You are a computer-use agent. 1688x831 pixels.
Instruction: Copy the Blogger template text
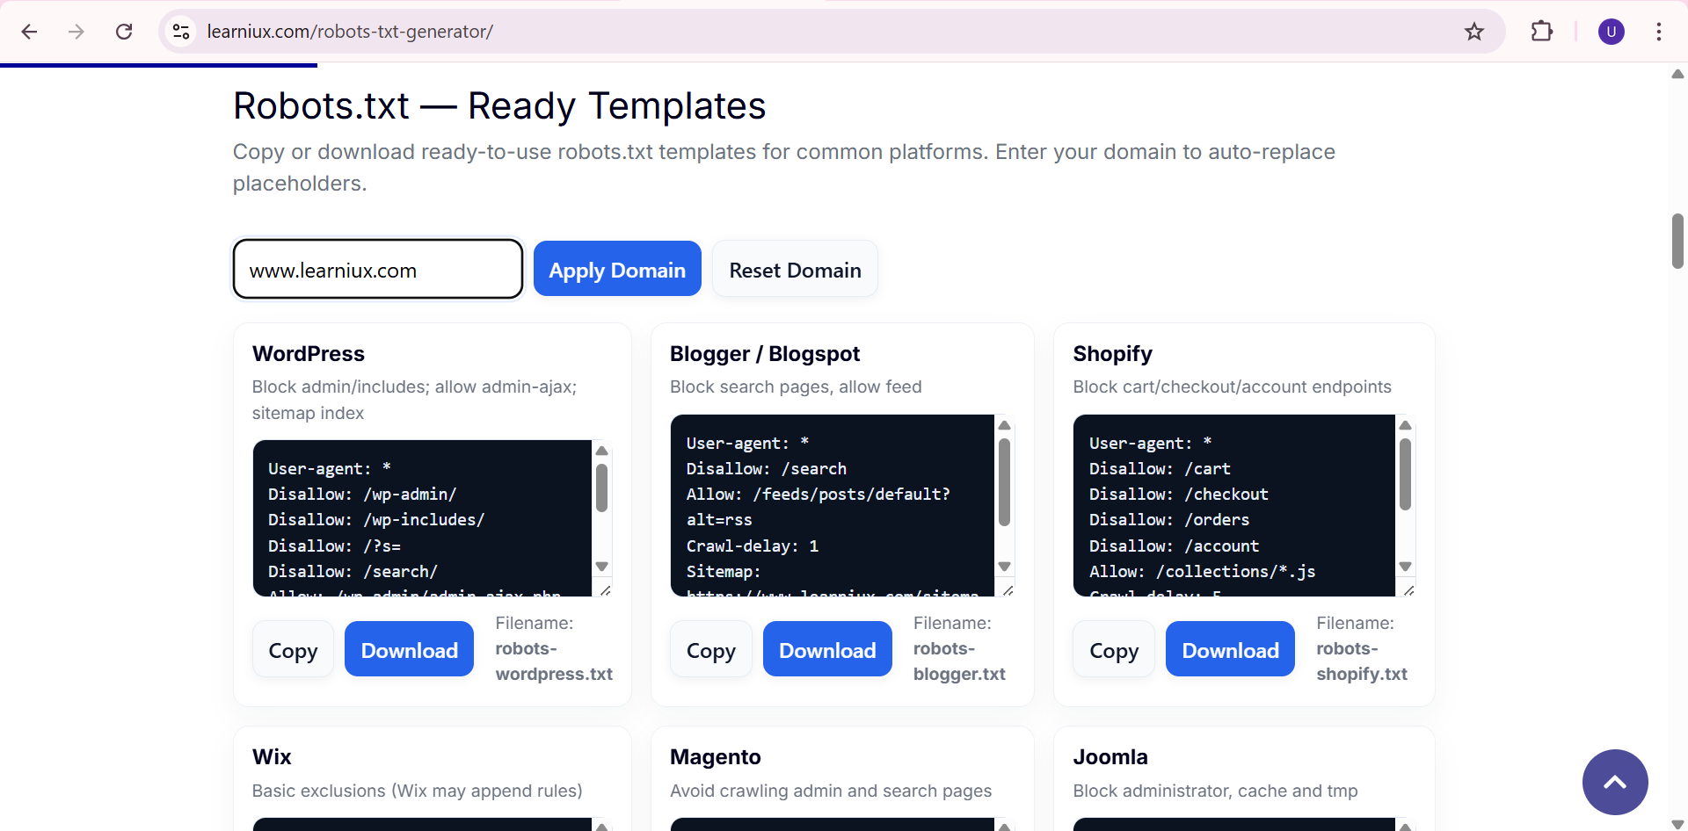(710, 650)
